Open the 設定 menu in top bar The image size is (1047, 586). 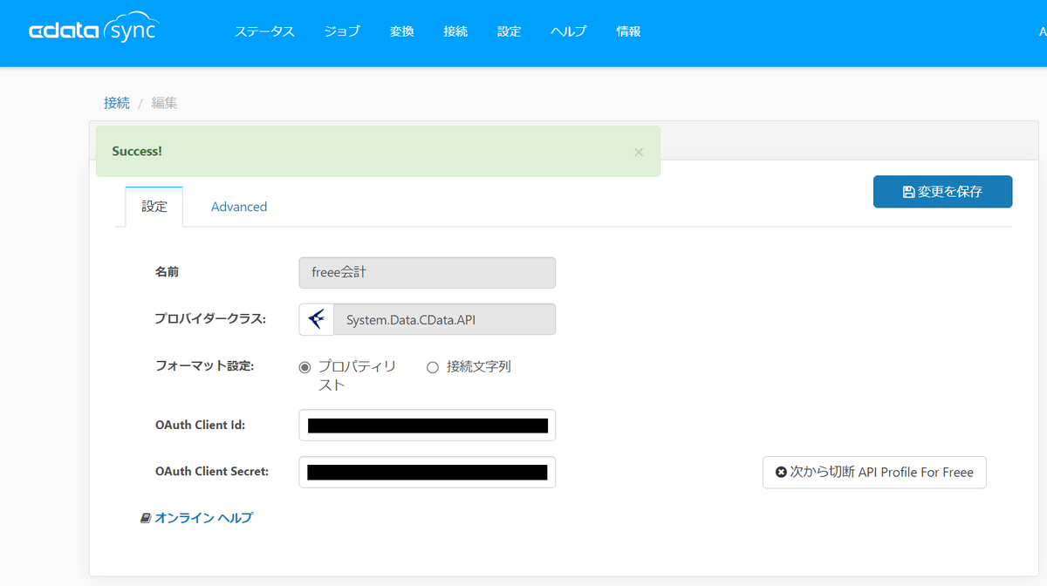coord(510,31)
